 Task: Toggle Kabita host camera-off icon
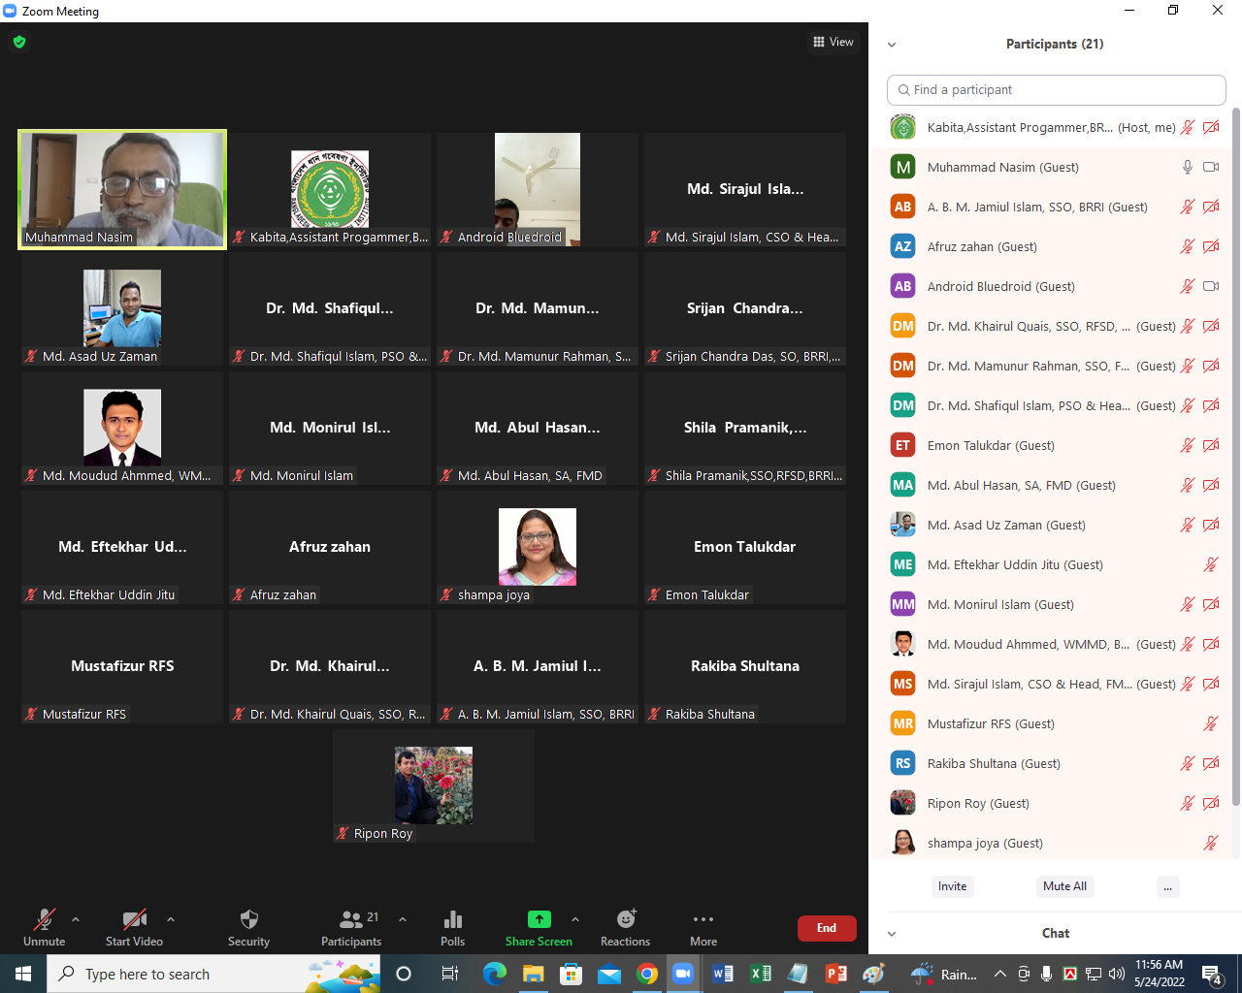pyautogui.click(x=1211, y=127)
